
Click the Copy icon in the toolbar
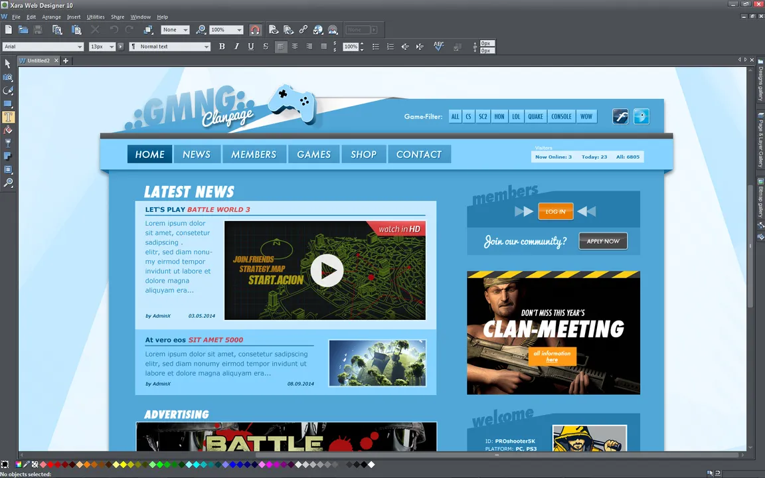coord(57,30)
